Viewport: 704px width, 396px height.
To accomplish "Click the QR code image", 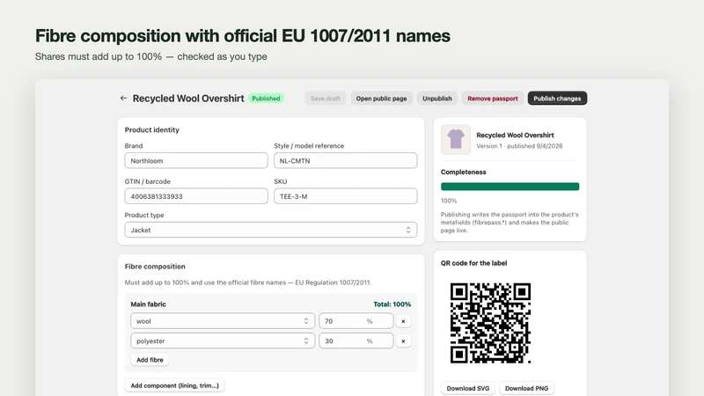I will [x=490, y=323].
